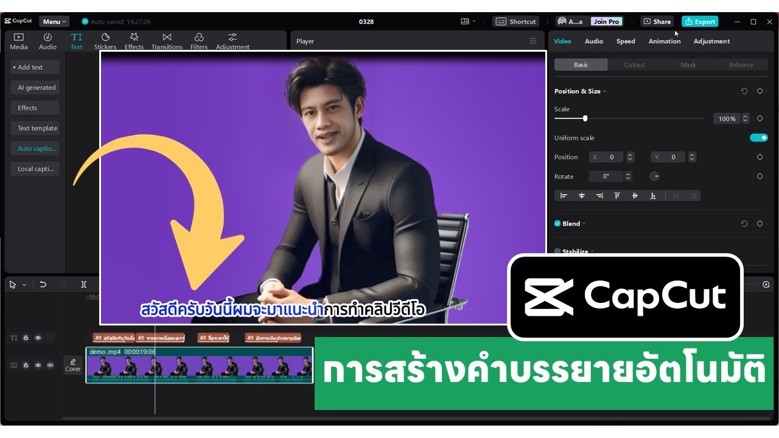Switch to the Animation tab
779x438 pixels.
click(665, 41)
